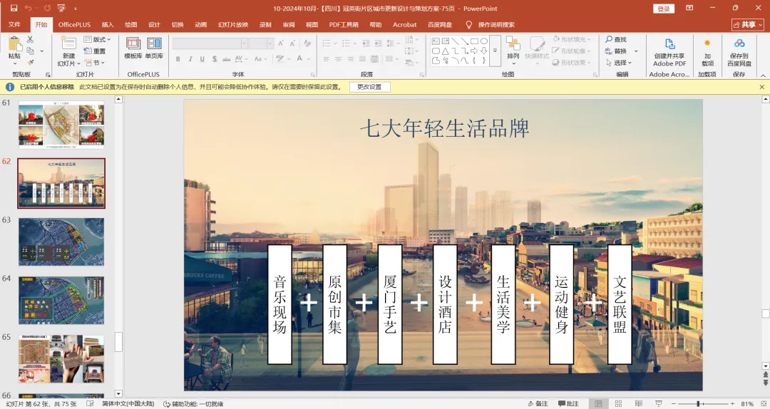The image size is (770, 409).
Task: Click Create and Share Adobe PDF icon
Action: point(669,43)
